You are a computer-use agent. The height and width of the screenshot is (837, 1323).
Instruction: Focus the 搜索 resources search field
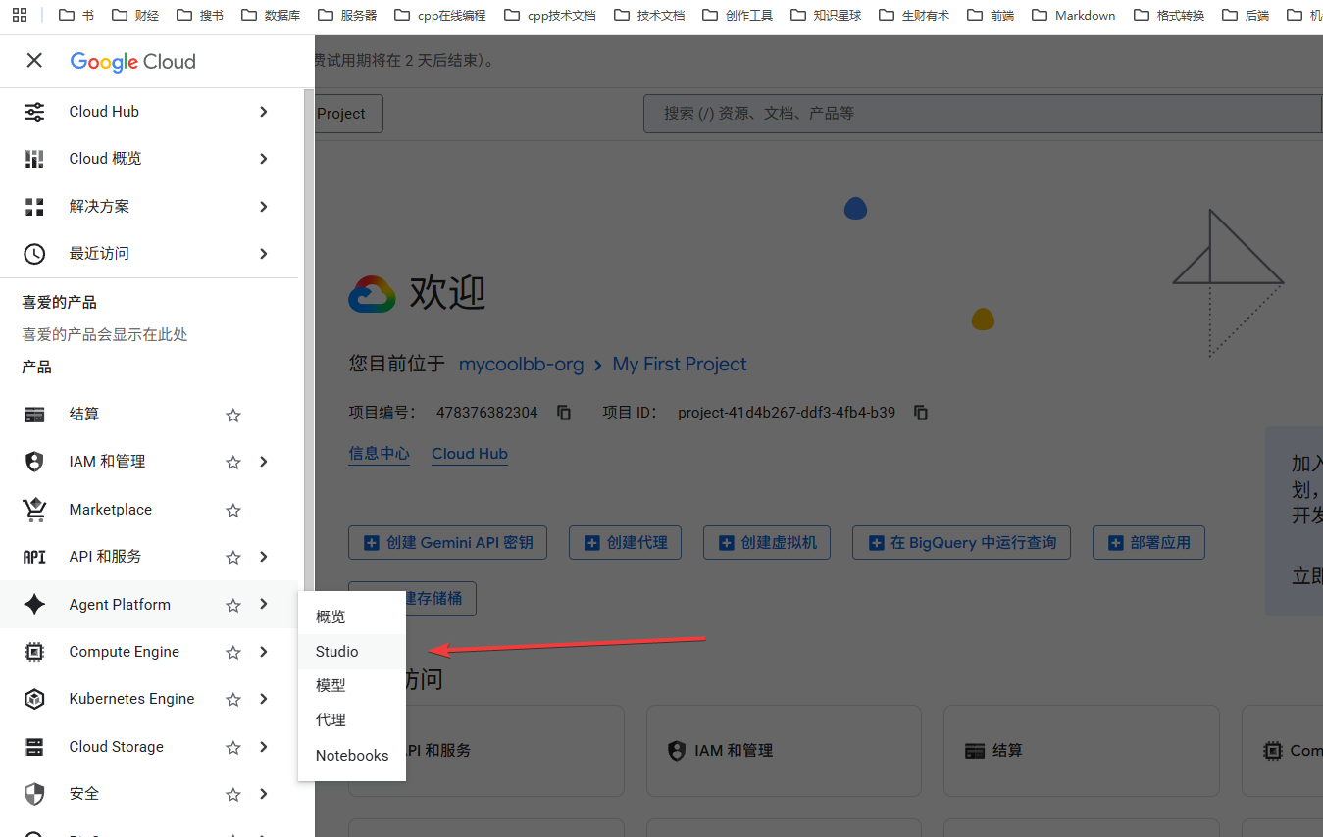(983, 114)
